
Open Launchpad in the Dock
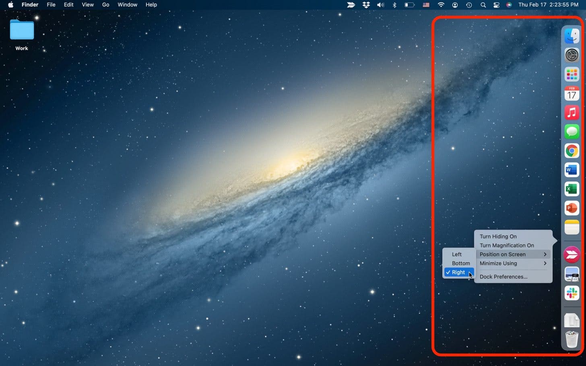[572, 74]
